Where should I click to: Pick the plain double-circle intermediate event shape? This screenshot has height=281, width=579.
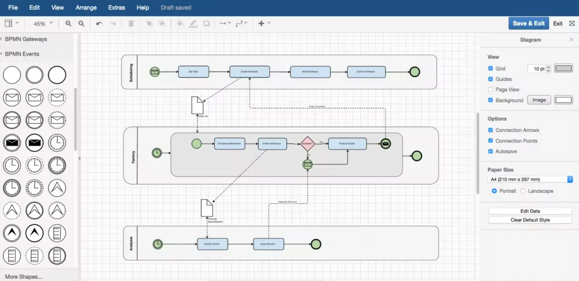[34, 75]
